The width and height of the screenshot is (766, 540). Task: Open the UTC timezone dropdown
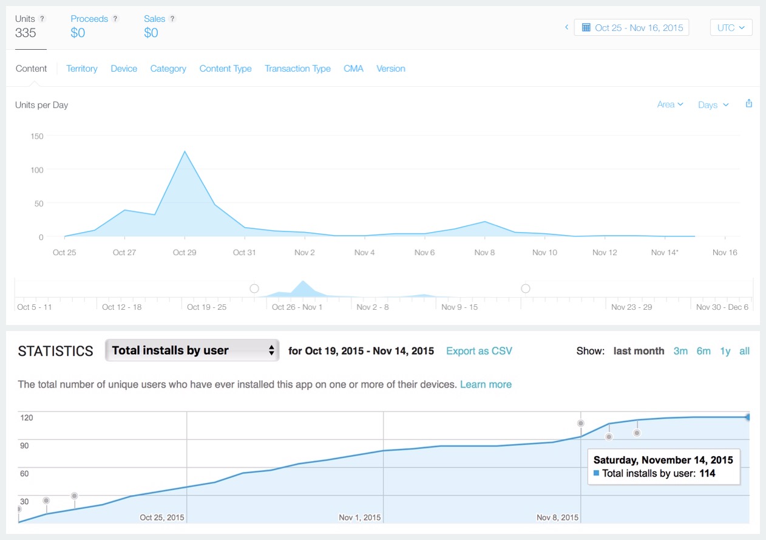pos(731,27)
